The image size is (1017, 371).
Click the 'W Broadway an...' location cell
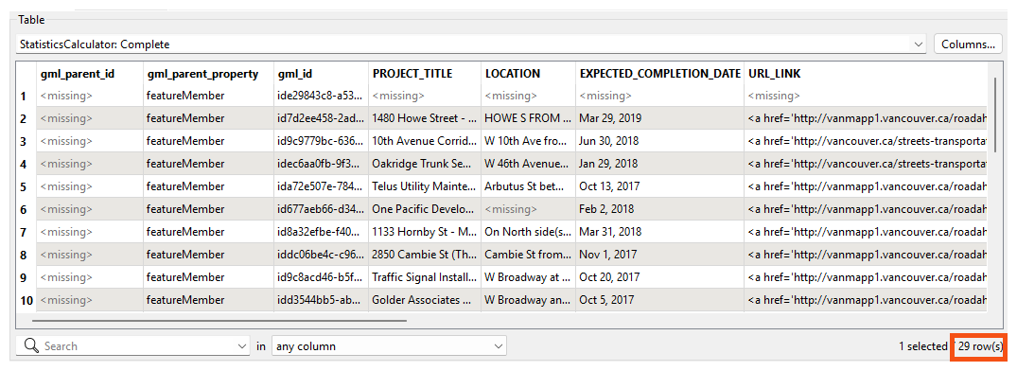(529, 300)
